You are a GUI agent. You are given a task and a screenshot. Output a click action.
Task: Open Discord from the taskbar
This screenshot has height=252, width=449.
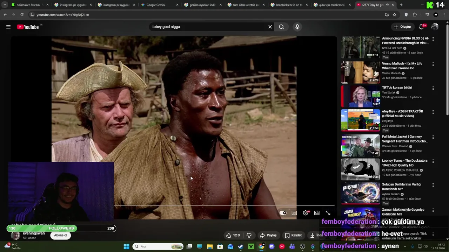(272, 246)
